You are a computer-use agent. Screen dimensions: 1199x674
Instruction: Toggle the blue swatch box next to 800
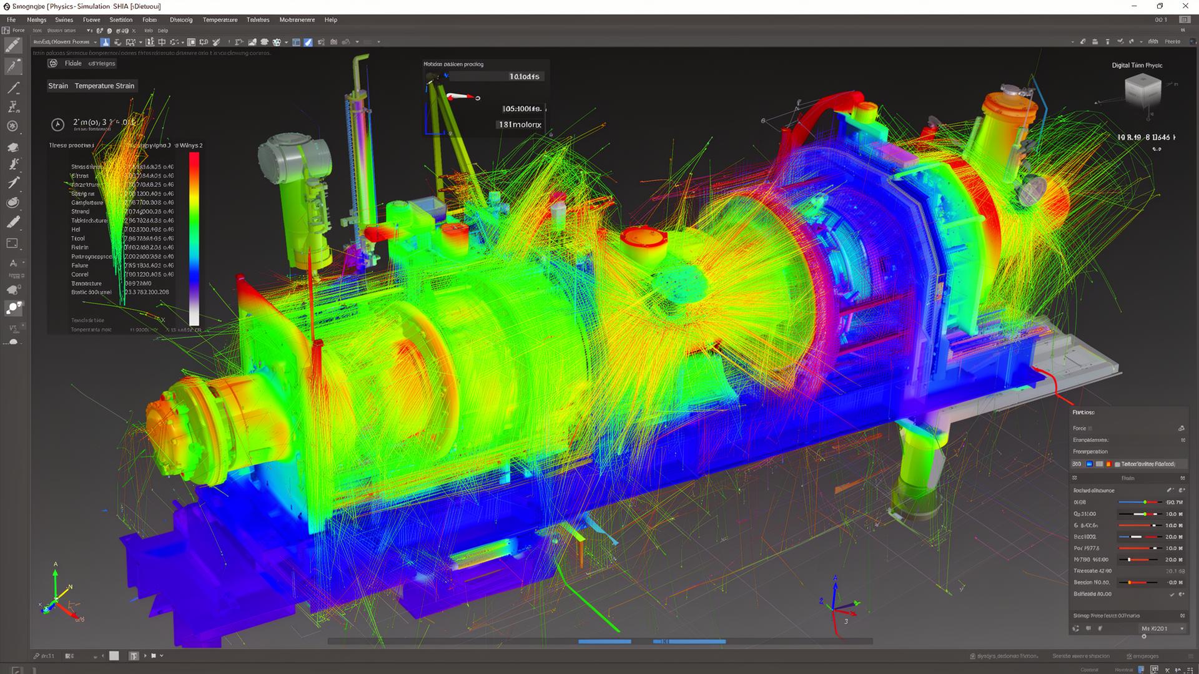pyautogui.click(x=1089, y=464)
